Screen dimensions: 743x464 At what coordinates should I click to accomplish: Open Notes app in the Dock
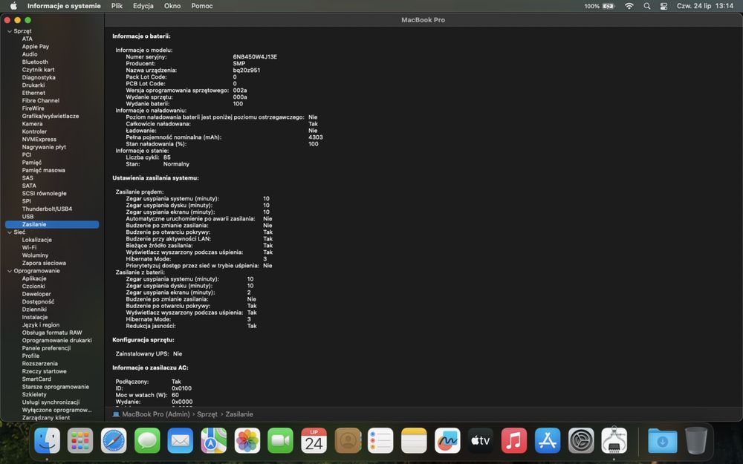click(x=414, y=441)
